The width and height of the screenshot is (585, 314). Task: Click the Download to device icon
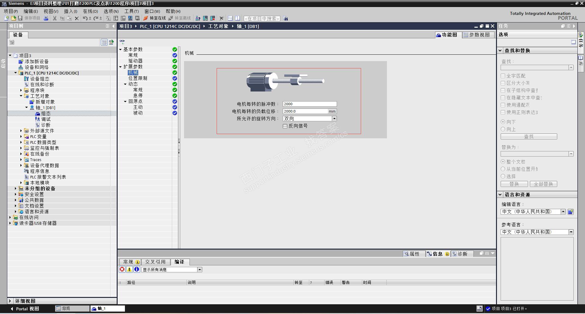(x=116, y=18)
